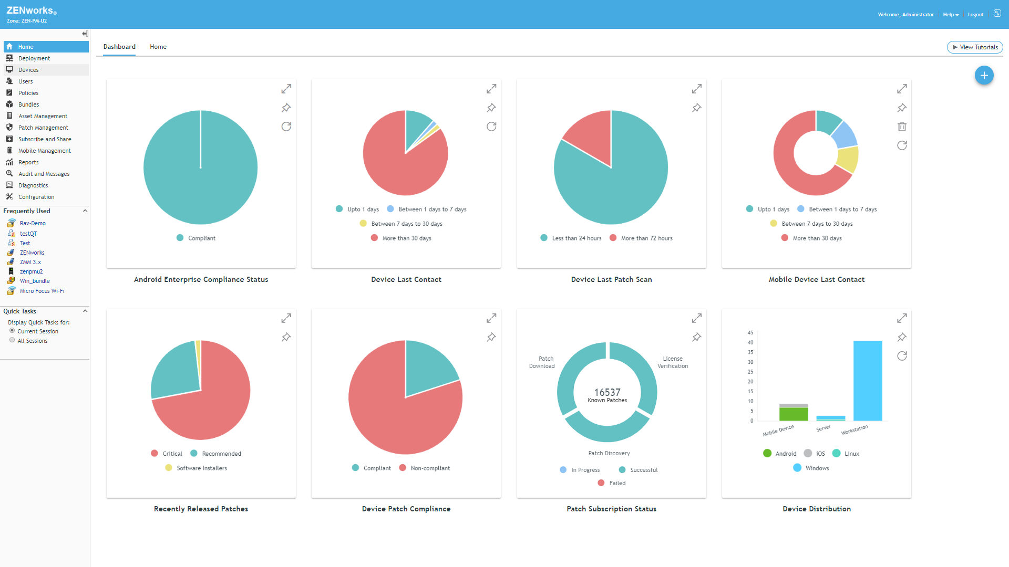Click the Asset Management sidebar icon

[x=9, y=115]
